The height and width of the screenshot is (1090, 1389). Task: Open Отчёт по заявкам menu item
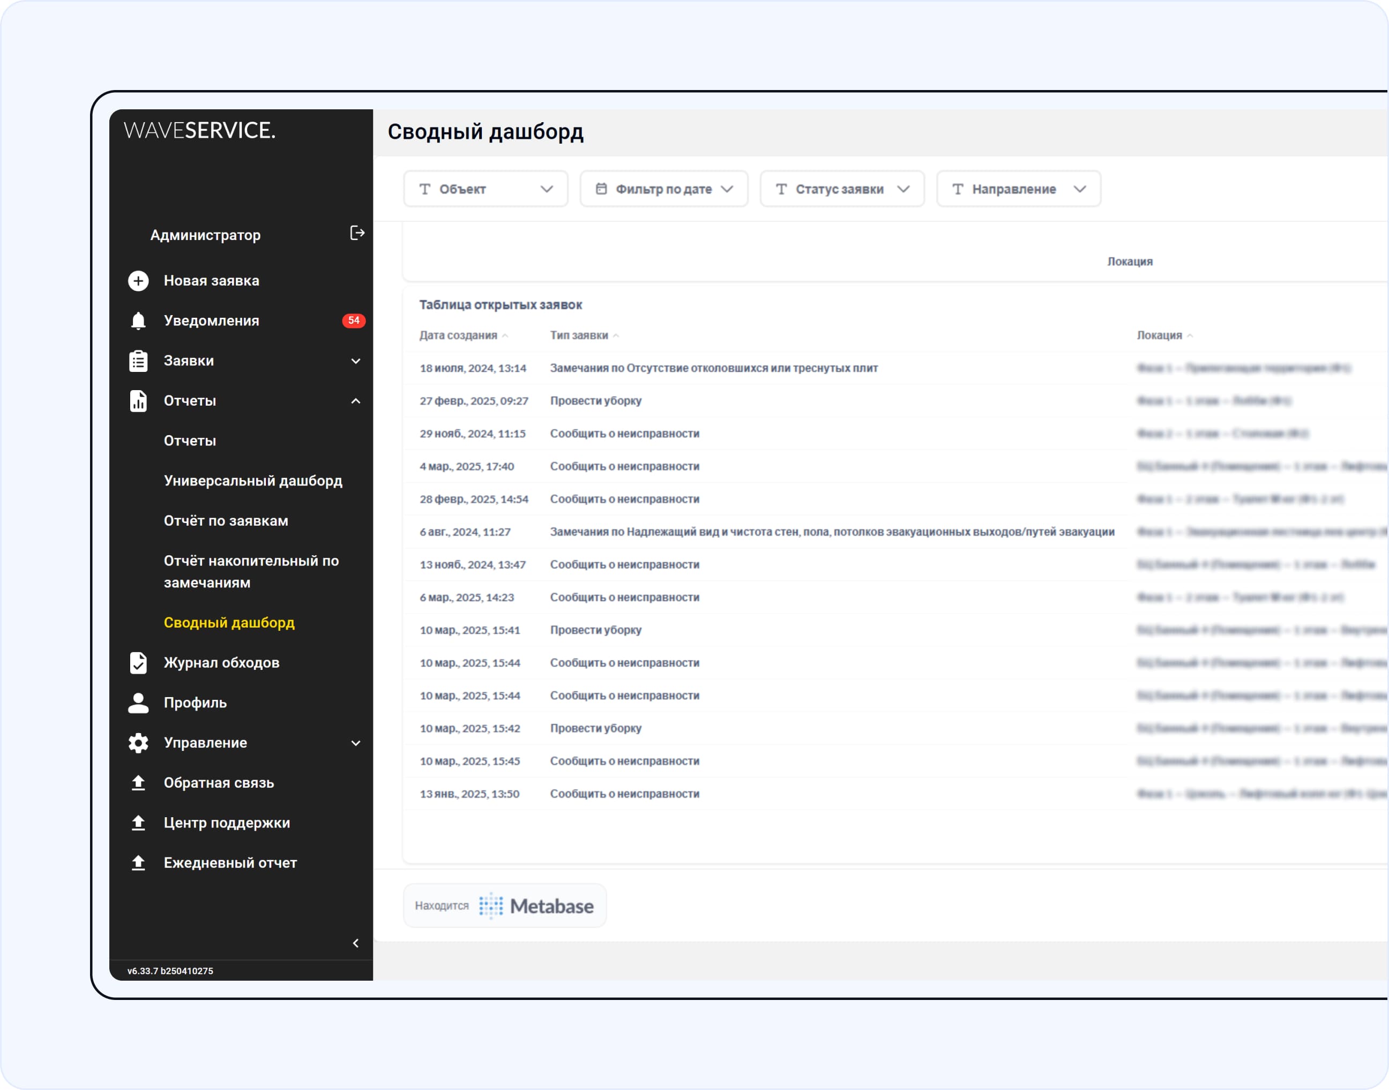click(226, 521)
